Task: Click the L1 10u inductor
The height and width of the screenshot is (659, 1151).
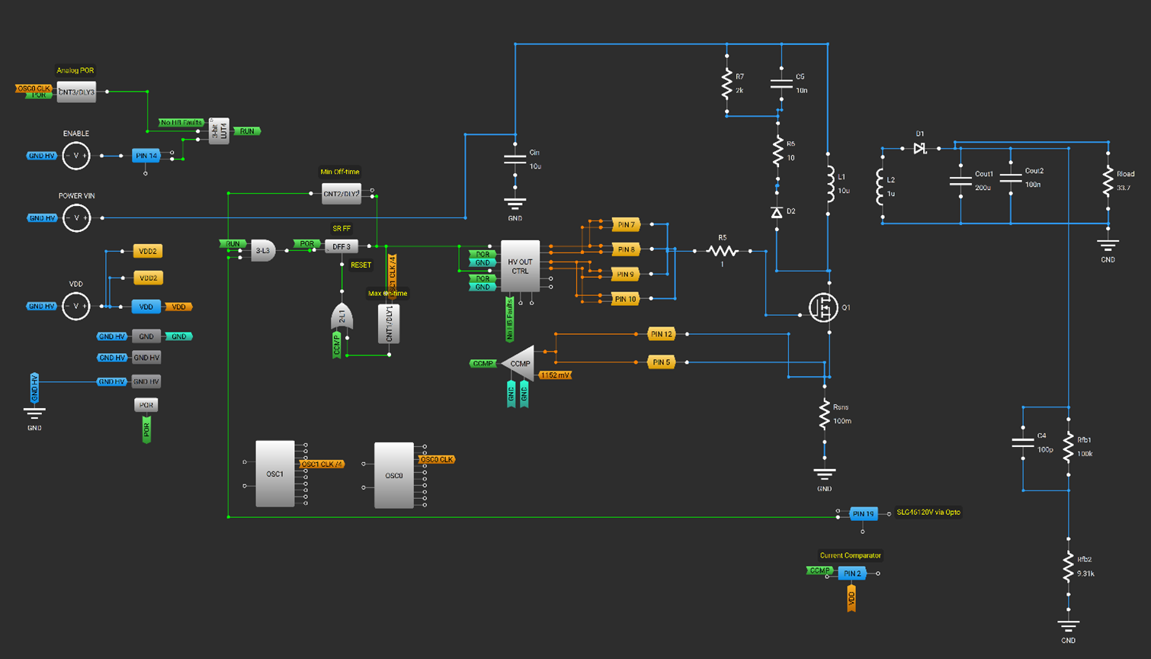Action: pos(829,185)
